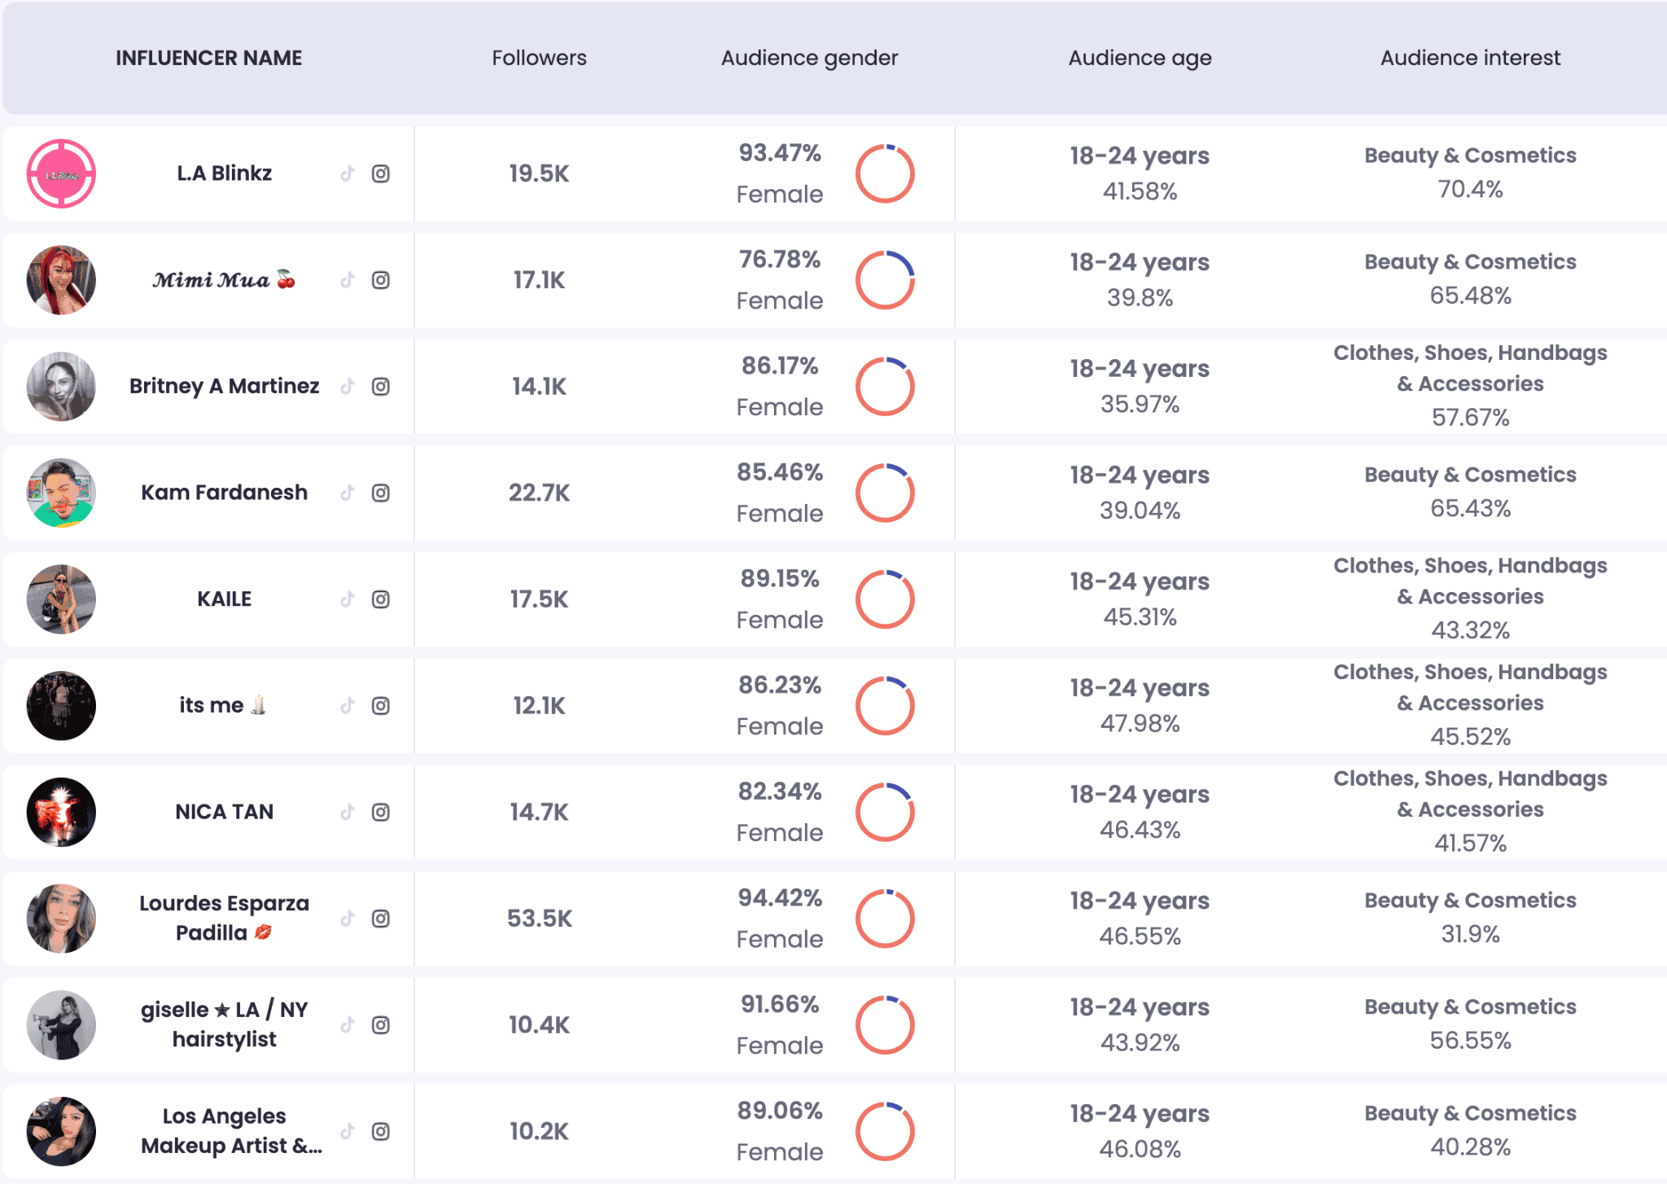Screen dimensions: 1667x1184
Task: Click Kam Fardanesh's avatar image
Action: point(60,493)
